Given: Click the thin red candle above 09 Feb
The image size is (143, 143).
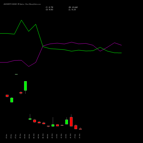Looking at the screenshot, I should pos(48,126).
